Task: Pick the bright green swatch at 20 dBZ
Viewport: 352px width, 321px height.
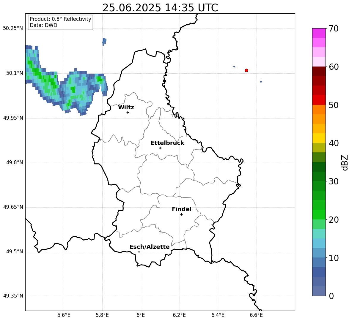Action: (319, 214)
